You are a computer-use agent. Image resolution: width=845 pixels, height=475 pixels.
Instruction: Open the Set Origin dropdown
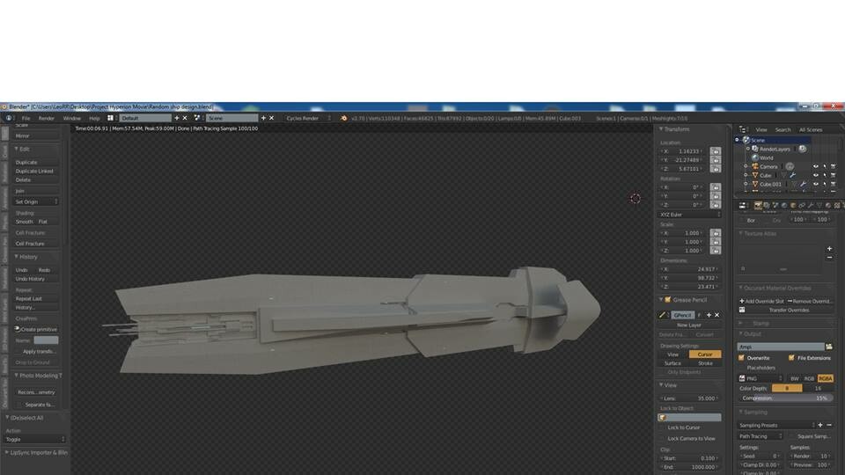[36, 201]
